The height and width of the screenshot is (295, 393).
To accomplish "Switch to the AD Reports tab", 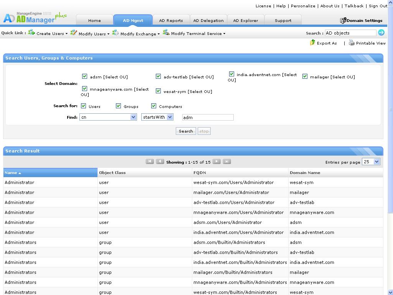I will [x=171, y=20].
